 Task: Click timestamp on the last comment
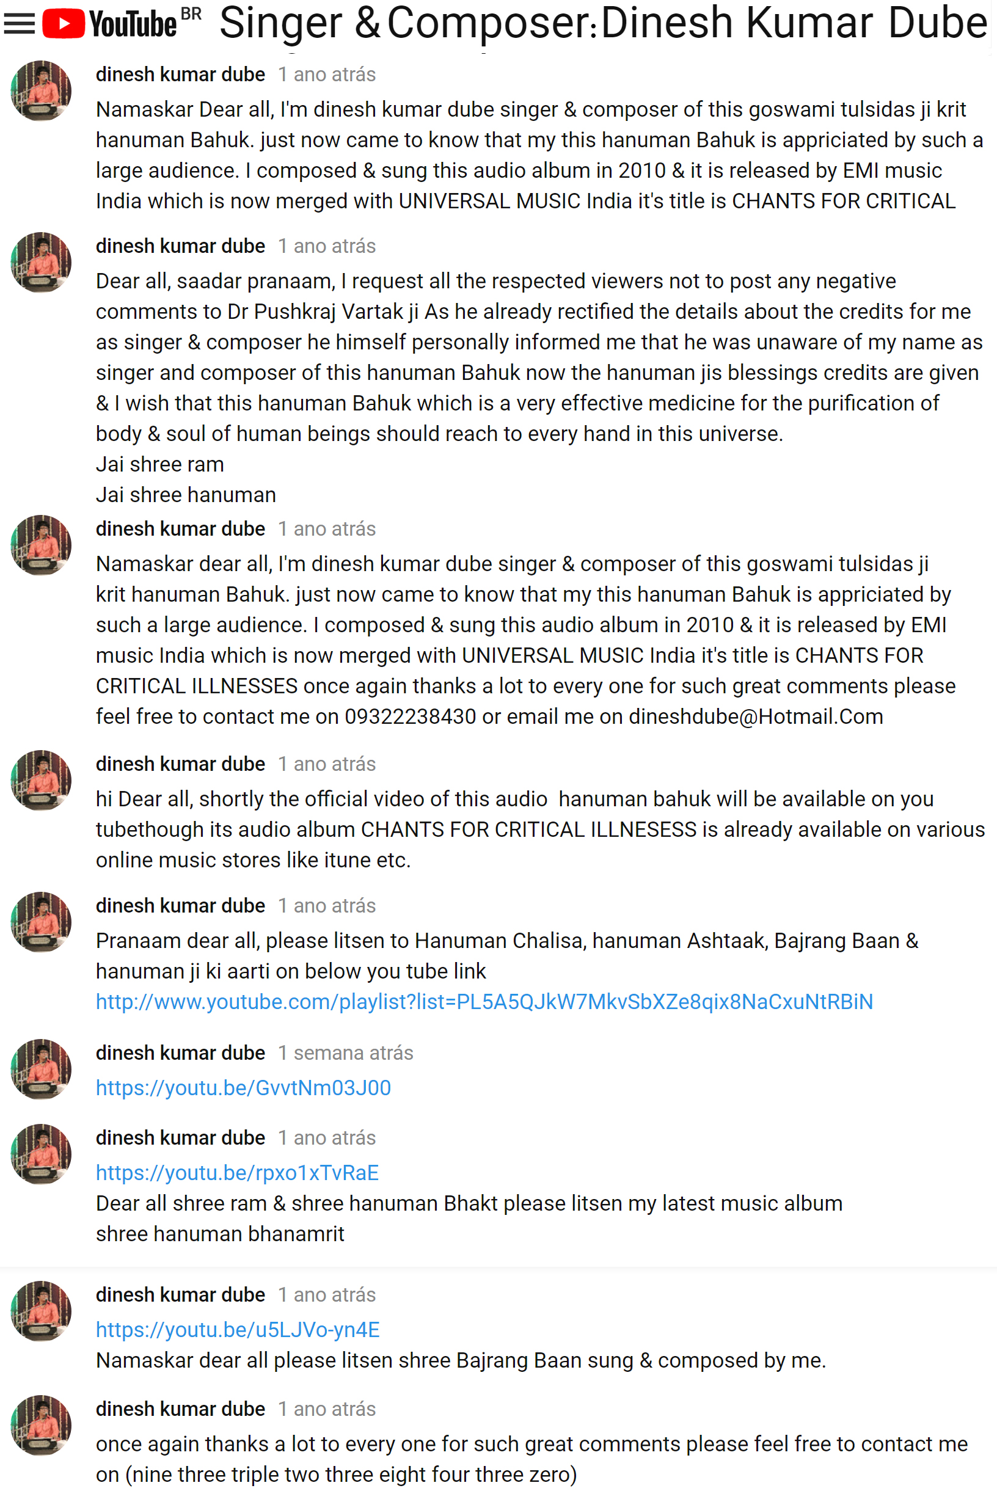pos(327,1409)
